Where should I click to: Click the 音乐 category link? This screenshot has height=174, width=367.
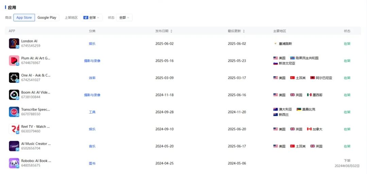coord(92,146)
